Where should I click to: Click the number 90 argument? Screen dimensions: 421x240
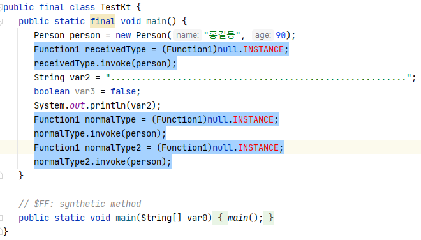pyautogui.click(x=281, y=35)
